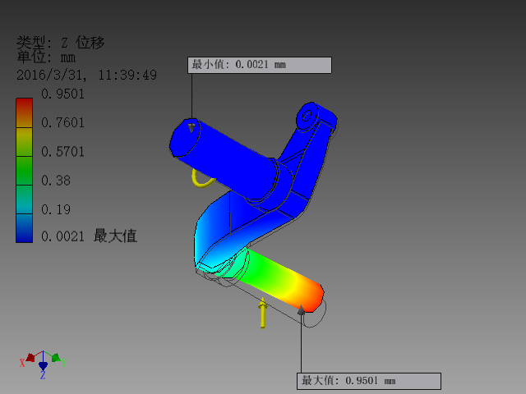
Task: Click the yellow-green segment of the color bar
Action: (24, 142)
